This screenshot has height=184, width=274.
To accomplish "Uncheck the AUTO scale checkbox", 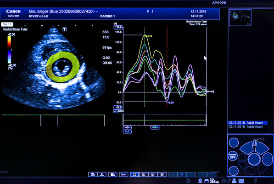I will [115, 111].
